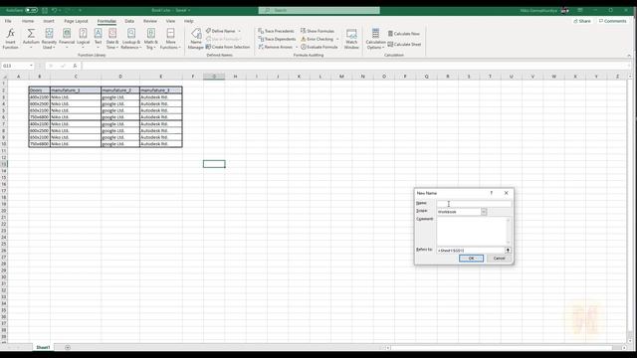The width and height of the screenshot is (637, 358).
Task: Open Date & Time functions
Action: pos(112,39)
